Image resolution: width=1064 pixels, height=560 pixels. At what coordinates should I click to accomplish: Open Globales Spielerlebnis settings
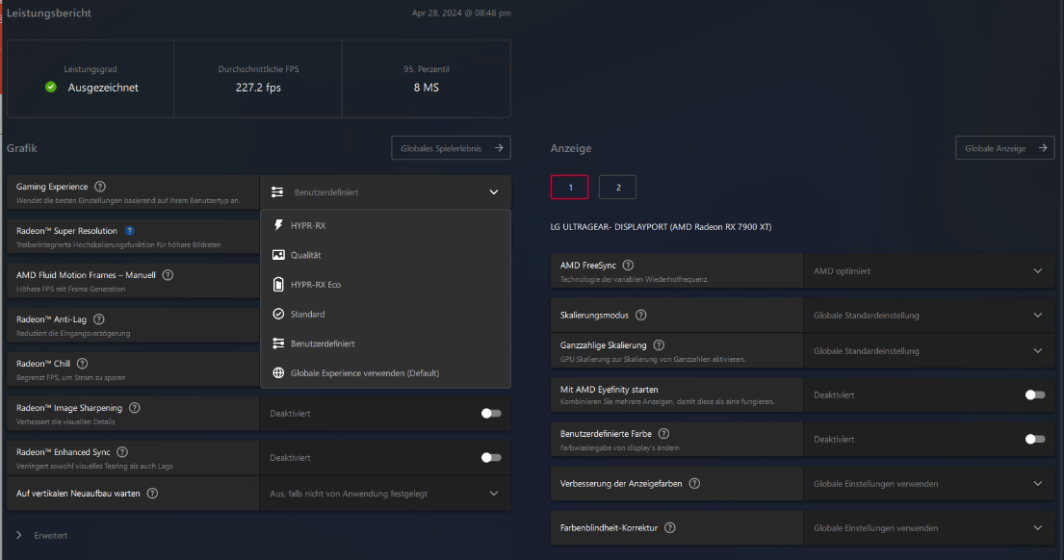452,148
